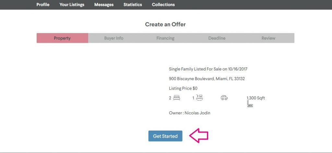Go to Your Listings
The height and width of the screenshot is (153, 332).
pyautogui.click(x=72, y=5)
